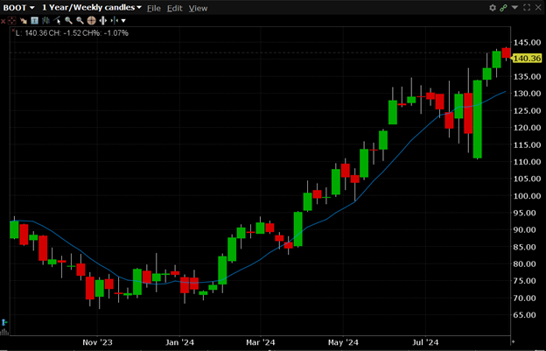Click the maximize window frame icon
The width and height of the screenshot is (546, 351).
pos(527,7)
